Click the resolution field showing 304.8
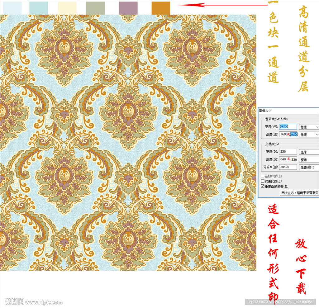Viewport: 319px width, 308px height. 288,167
